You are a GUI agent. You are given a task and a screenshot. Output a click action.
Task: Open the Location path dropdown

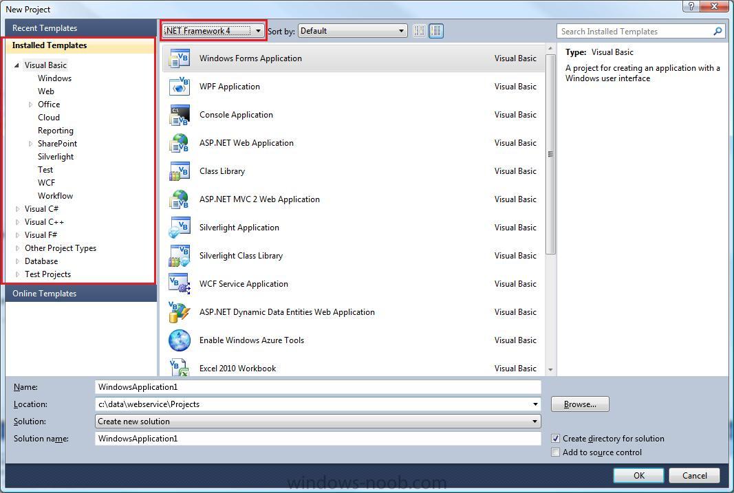[535, 404]
